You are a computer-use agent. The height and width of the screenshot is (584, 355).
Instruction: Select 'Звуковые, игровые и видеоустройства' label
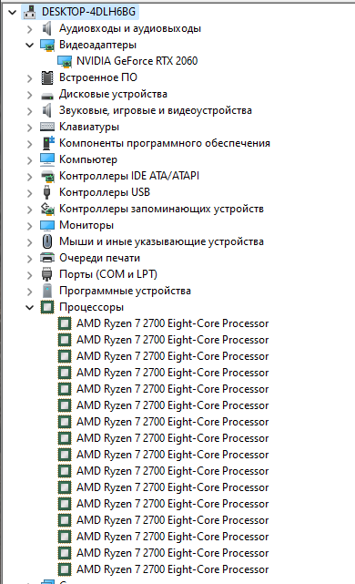tap(156, 110)
